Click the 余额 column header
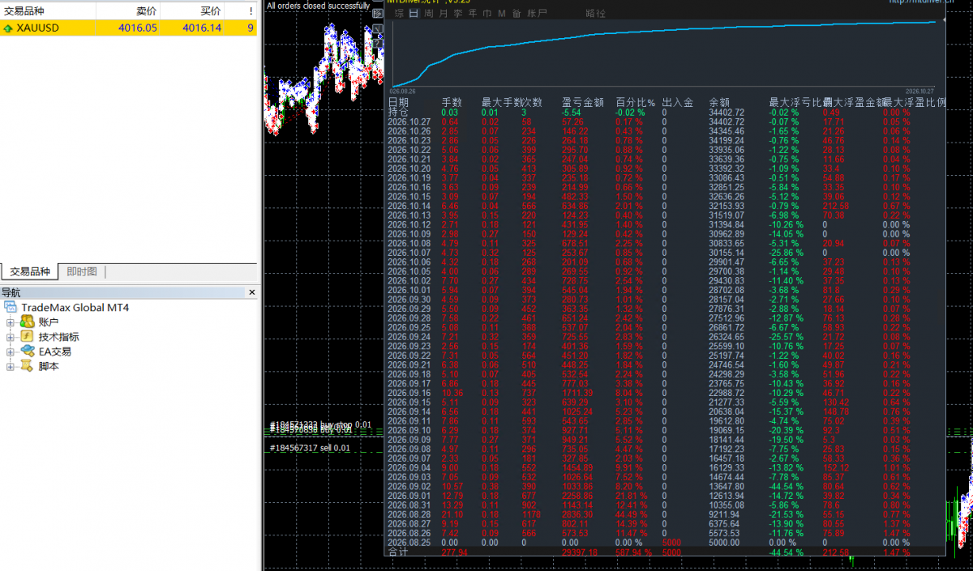The image size is (973, 571). (720, 102)
